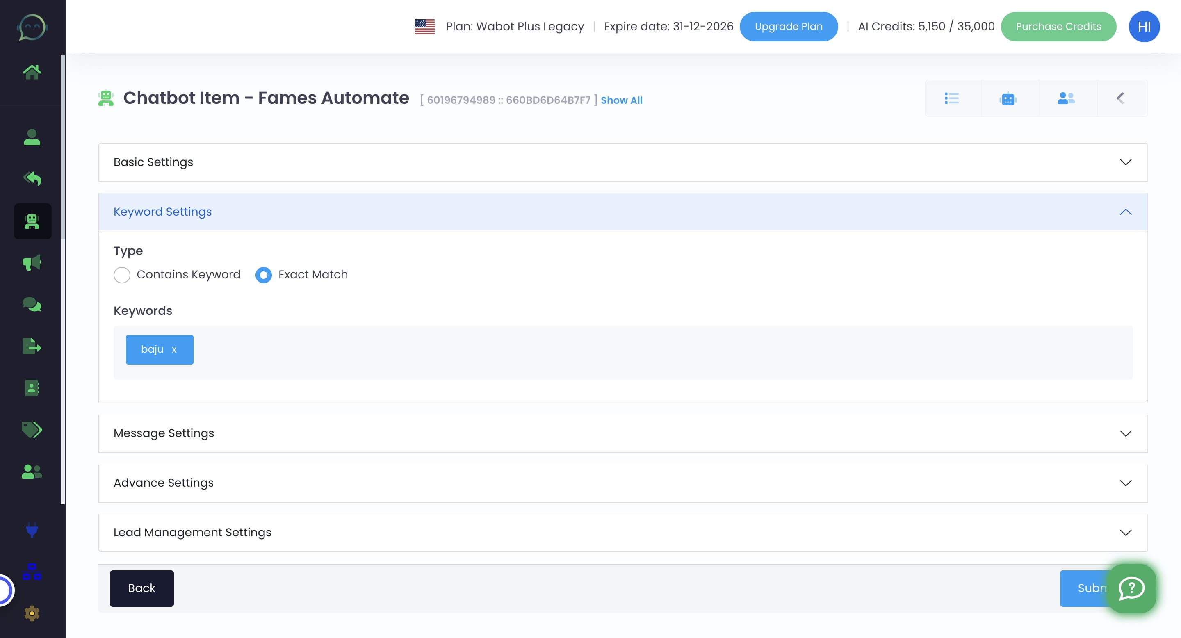This screenshot has height=638, width=1181.
Task: Click inside the Keywords input area
Action: 642,352
